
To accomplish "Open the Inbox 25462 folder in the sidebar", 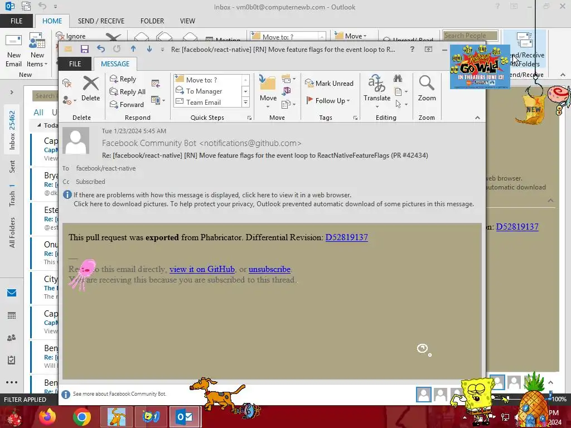I will (x=12, y=130).
